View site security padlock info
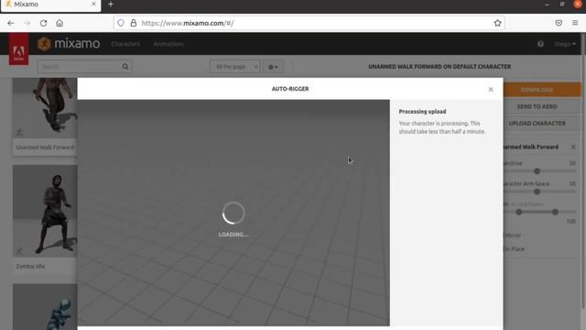The image size is (586, 330). [x=134, y=23]
